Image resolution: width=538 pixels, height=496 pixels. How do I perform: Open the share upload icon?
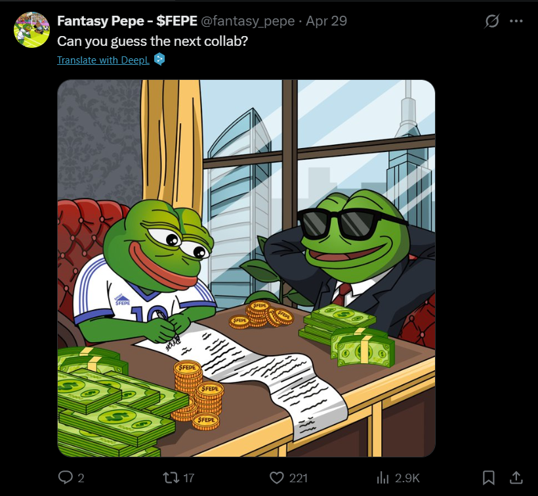click(x=516, y=478)
